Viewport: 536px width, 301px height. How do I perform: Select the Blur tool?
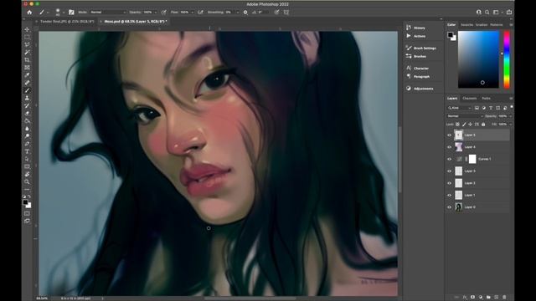27,129
